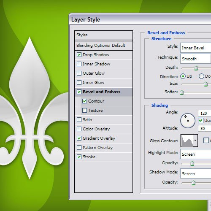Toggle the Use Global Light checkbox
Image resolution: width=211 pixels, height=211 pixels.
tap(200, 120)
